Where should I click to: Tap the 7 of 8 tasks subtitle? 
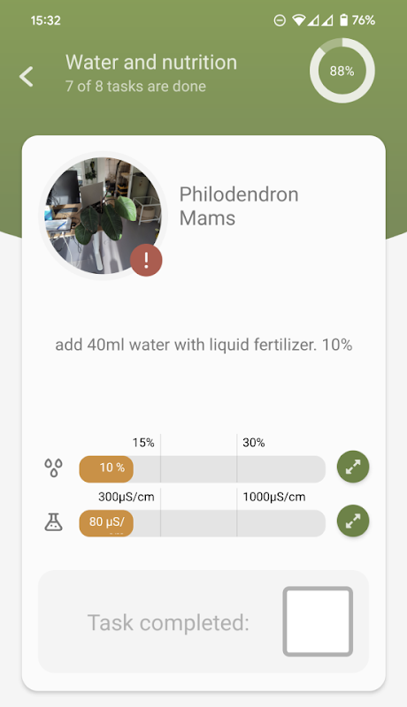135,86
